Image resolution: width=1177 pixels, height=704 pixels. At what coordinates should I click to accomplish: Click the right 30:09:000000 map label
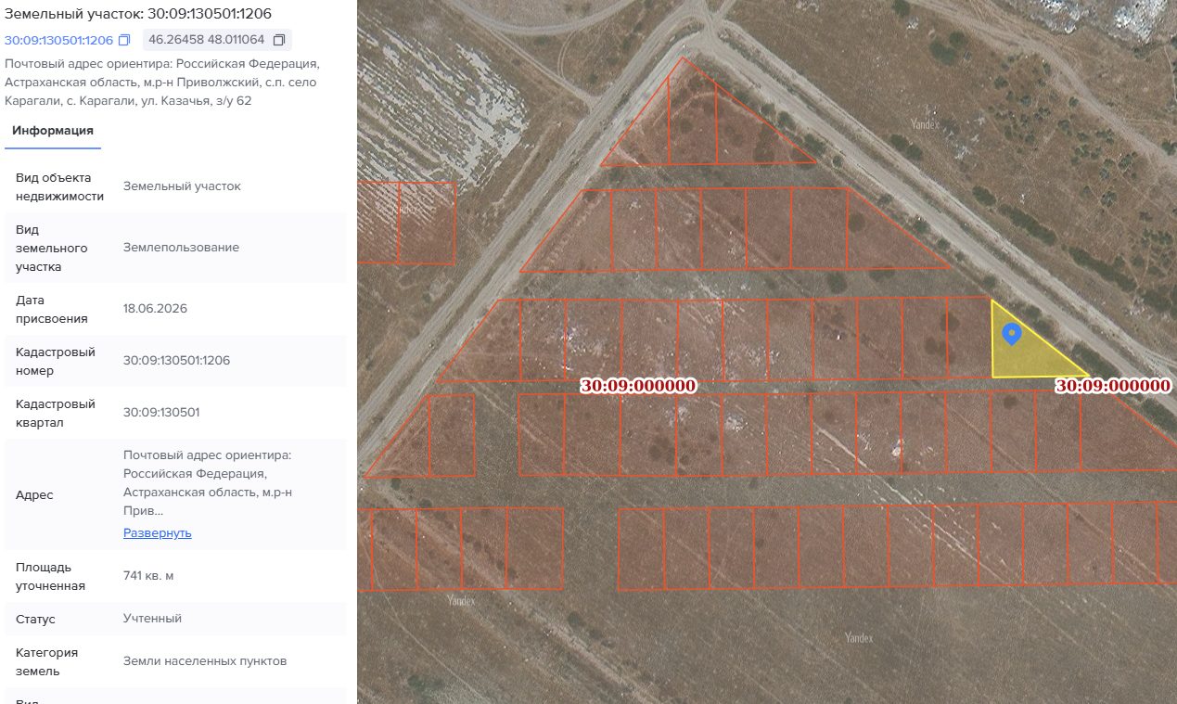[1113, 386]
